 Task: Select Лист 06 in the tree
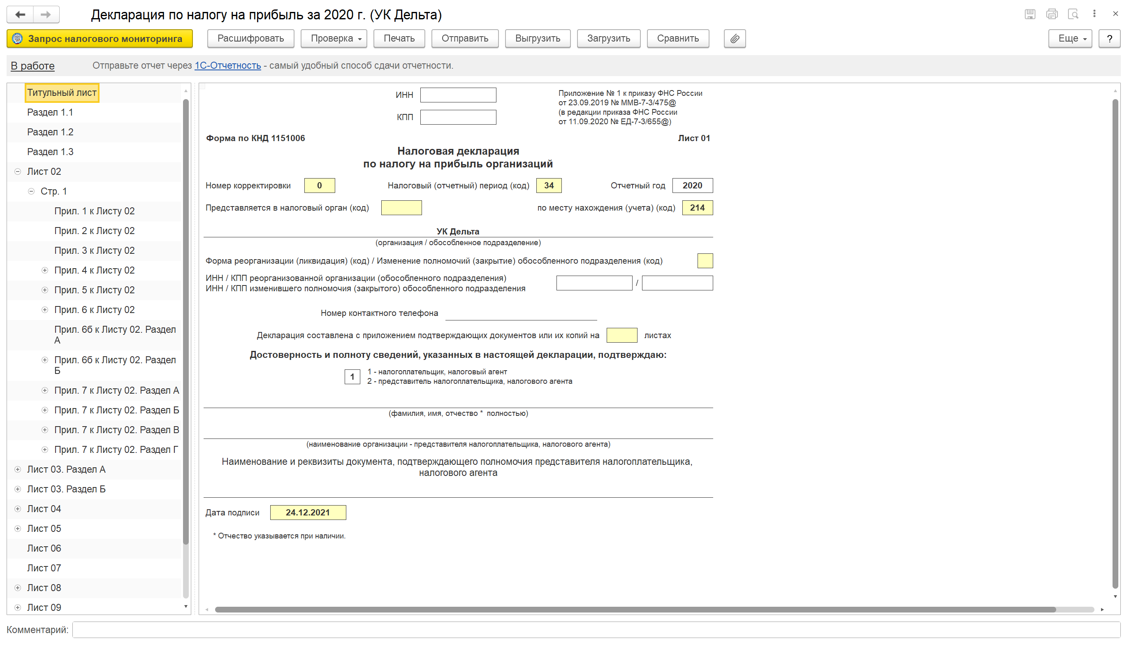[x=44, y=548]
